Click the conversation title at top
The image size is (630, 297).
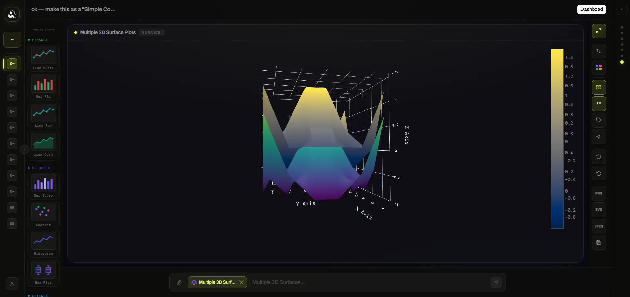click(73, 9)
